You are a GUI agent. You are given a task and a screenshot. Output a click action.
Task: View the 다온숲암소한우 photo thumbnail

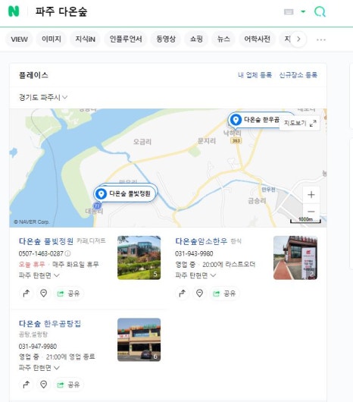click(295, 258)
